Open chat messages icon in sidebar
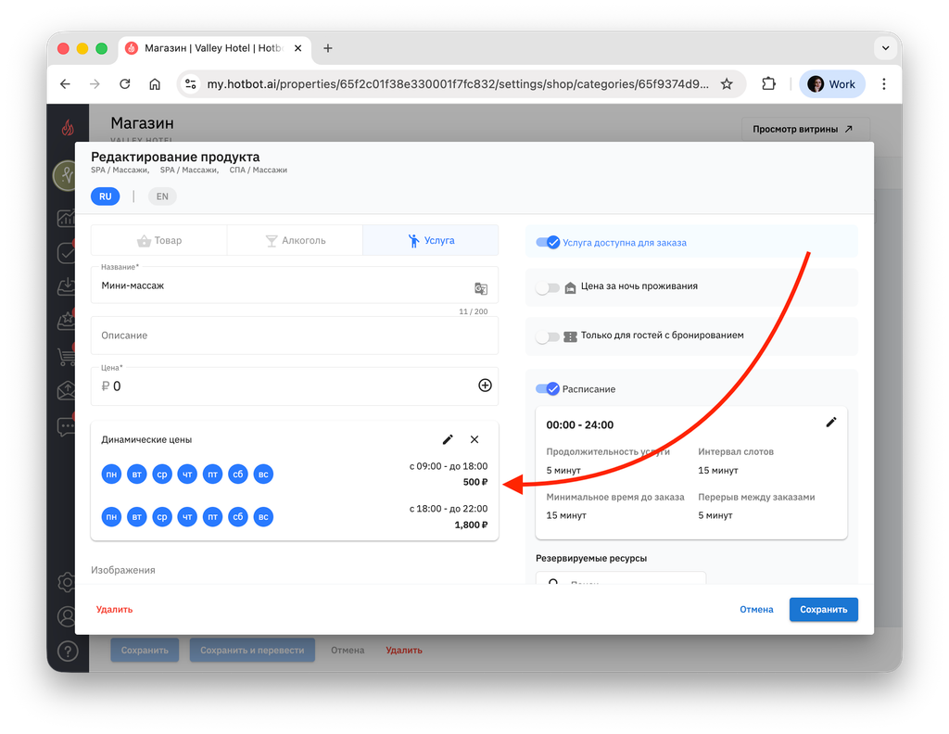Image resolution: width=949 pixels, height=734 pixels. (x=66, y=426)
